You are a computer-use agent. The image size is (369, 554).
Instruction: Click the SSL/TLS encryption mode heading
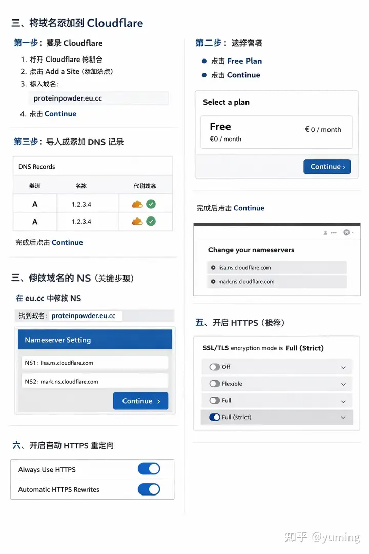(263, 348)
